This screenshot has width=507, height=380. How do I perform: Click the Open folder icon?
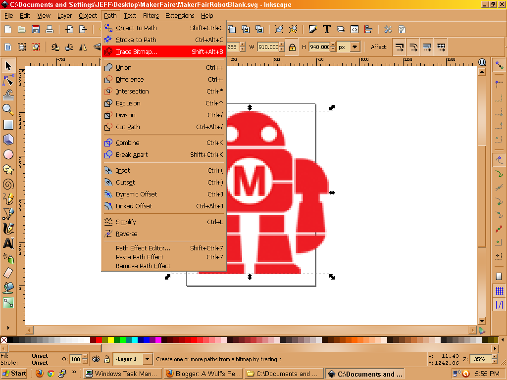22,29
